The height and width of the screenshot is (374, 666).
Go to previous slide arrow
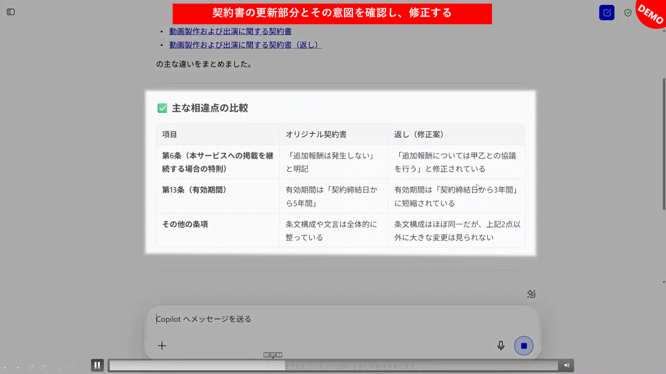[5, 368]
